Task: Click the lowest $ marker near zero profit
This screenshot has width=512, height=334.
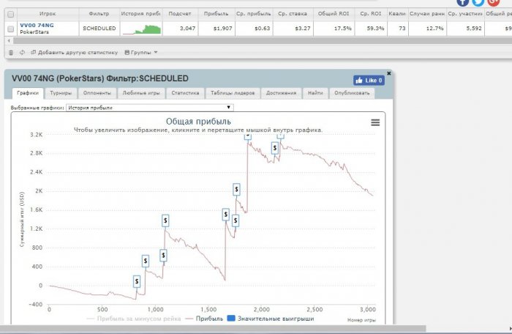Action: [137, 281]
